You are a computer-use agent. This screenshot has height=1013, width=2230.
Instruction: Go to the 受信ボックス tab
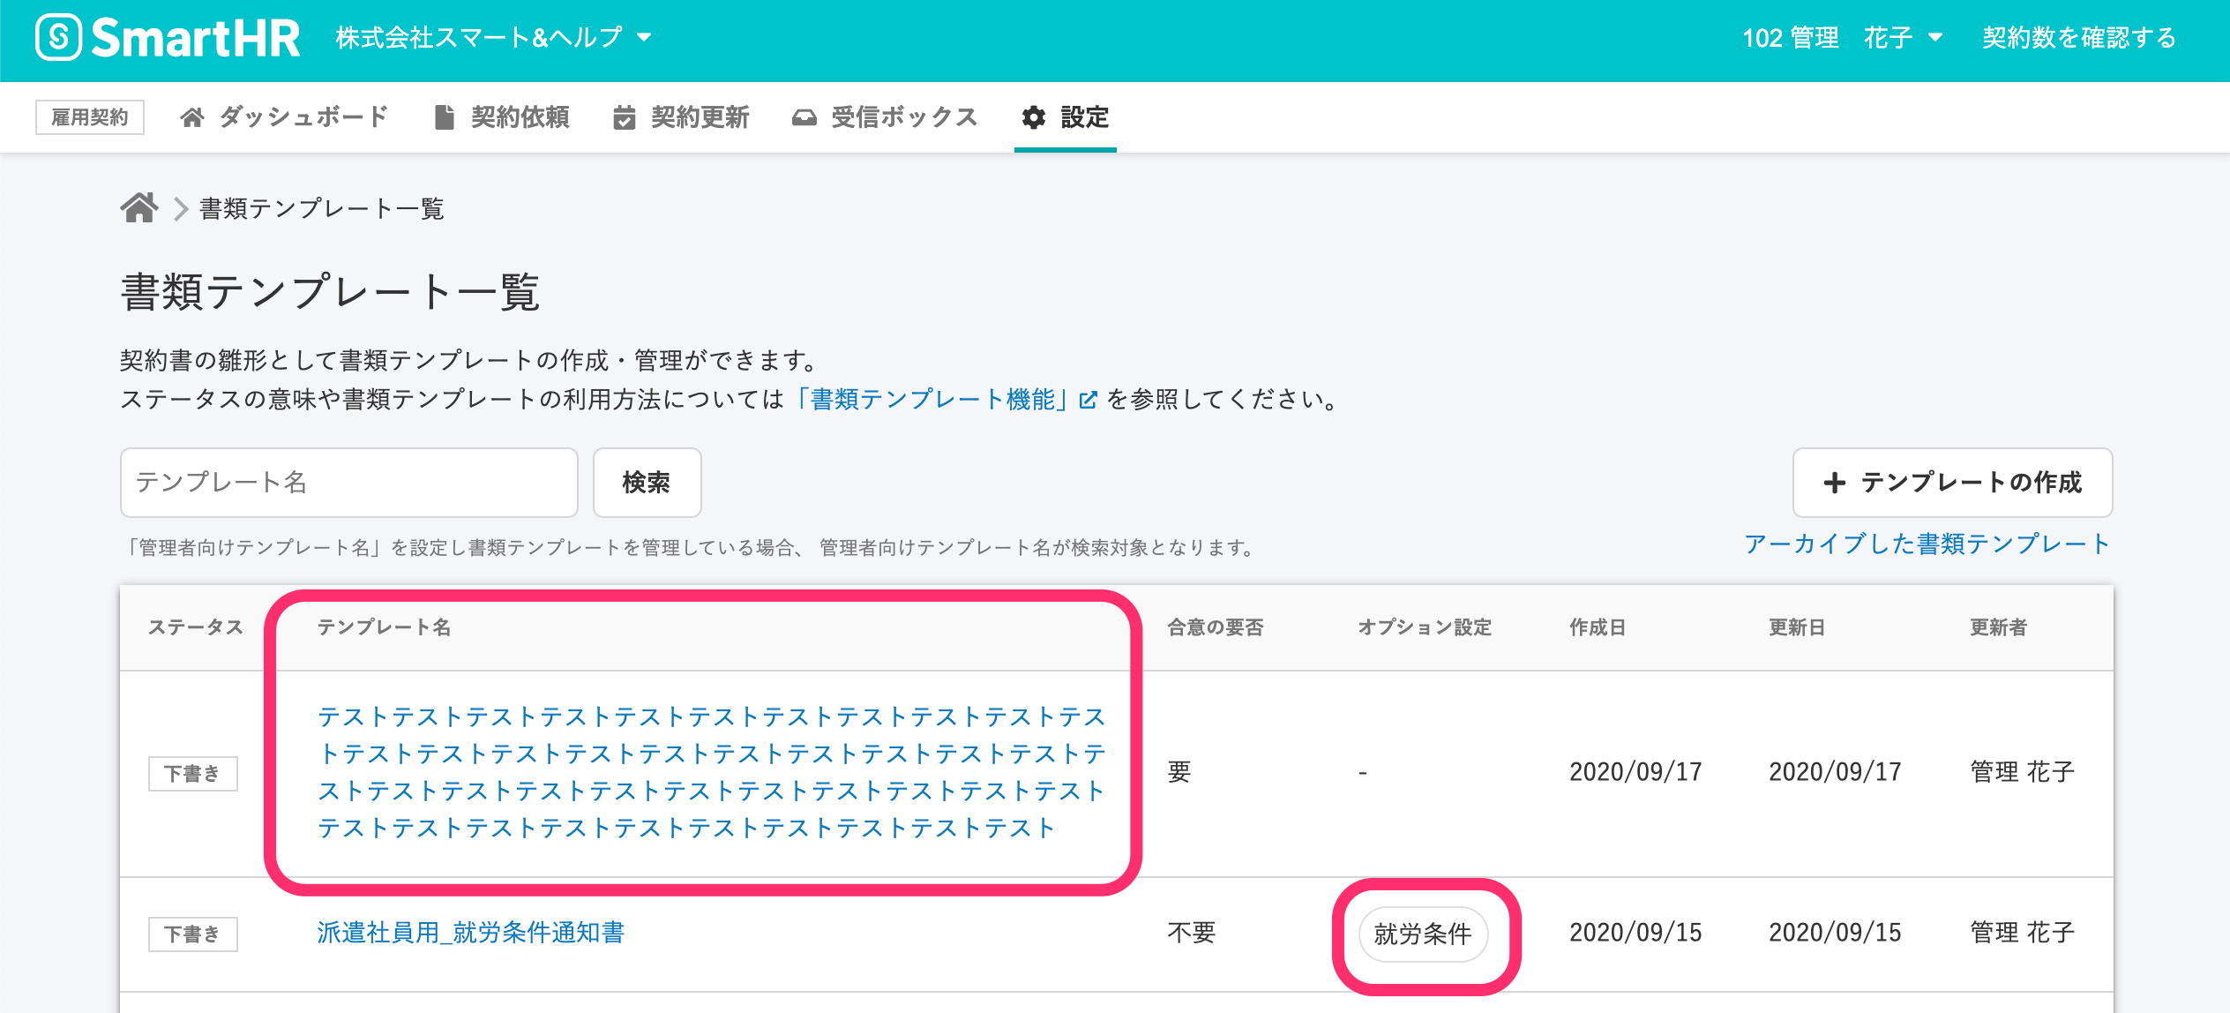click(x=885, y=117)
